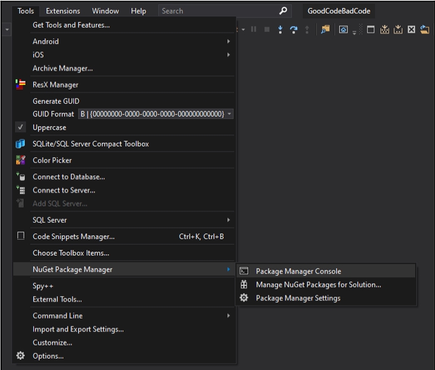Viewport: 435px width, 370px height.
Task: Expand the SQL Server submenu
Action: click(x=228, y=220)
